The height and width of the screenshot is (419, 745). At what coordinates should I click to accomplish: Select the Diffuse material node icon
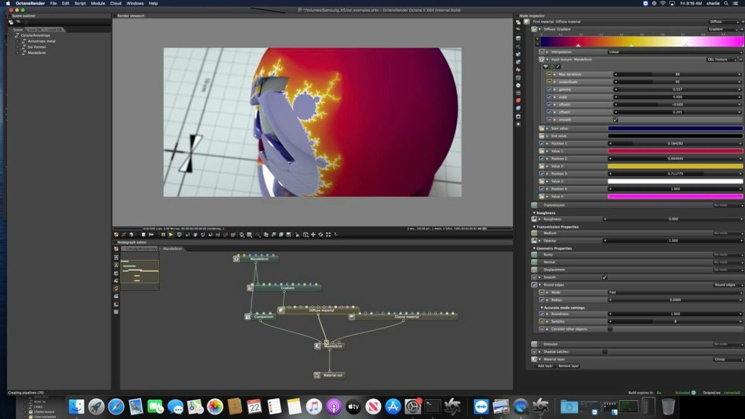point(281,310)
